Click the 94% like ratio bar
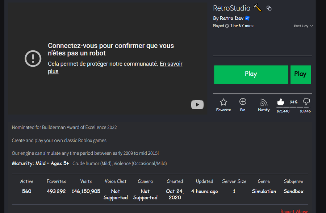This screenshot has width=326, height=213. 293,107
